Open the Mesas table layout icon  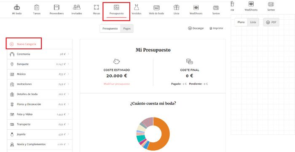pyautogui.click(x=97, y=8)
